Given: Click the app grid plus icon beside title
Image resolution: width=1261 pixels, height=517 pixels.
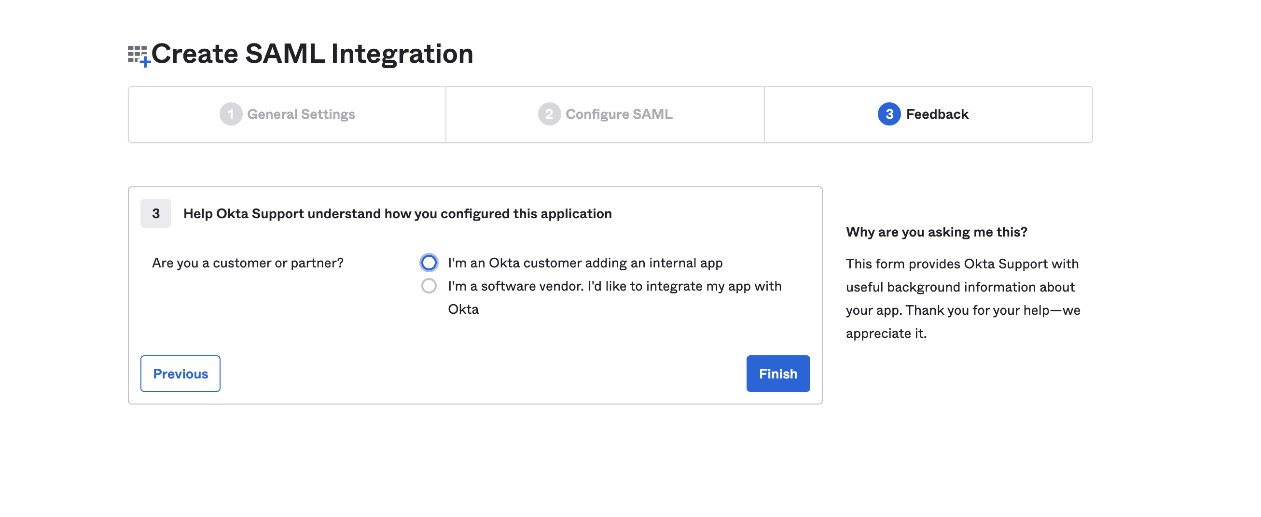Looking at the screenshot, I should pyautogui.click(x=139, y=56).
